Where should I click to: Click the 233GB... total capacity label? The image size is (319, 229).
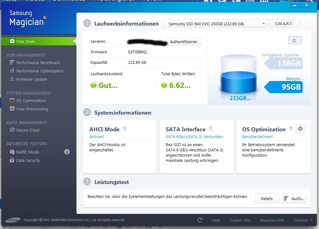pos(240,98)
